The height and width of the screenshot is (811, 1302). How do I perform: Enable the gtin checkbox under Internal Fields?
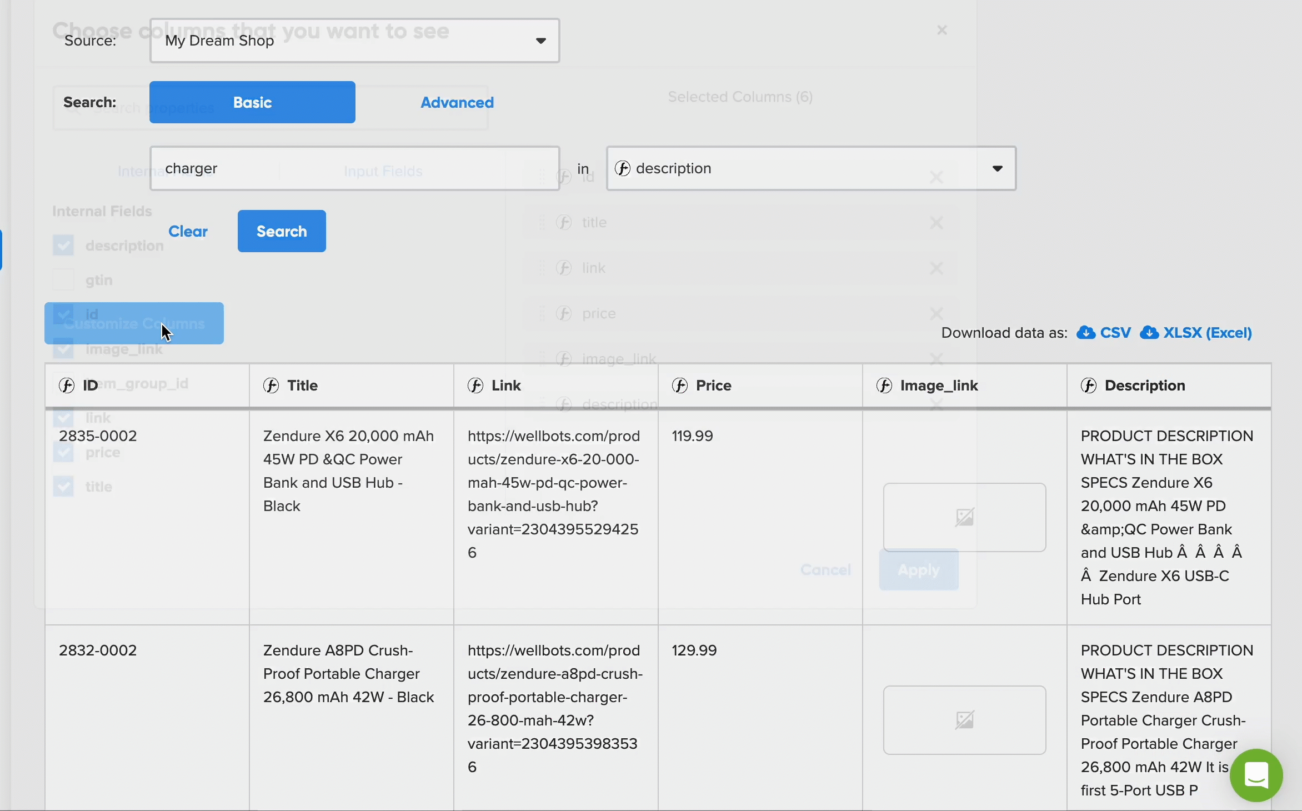coord(63,279)
